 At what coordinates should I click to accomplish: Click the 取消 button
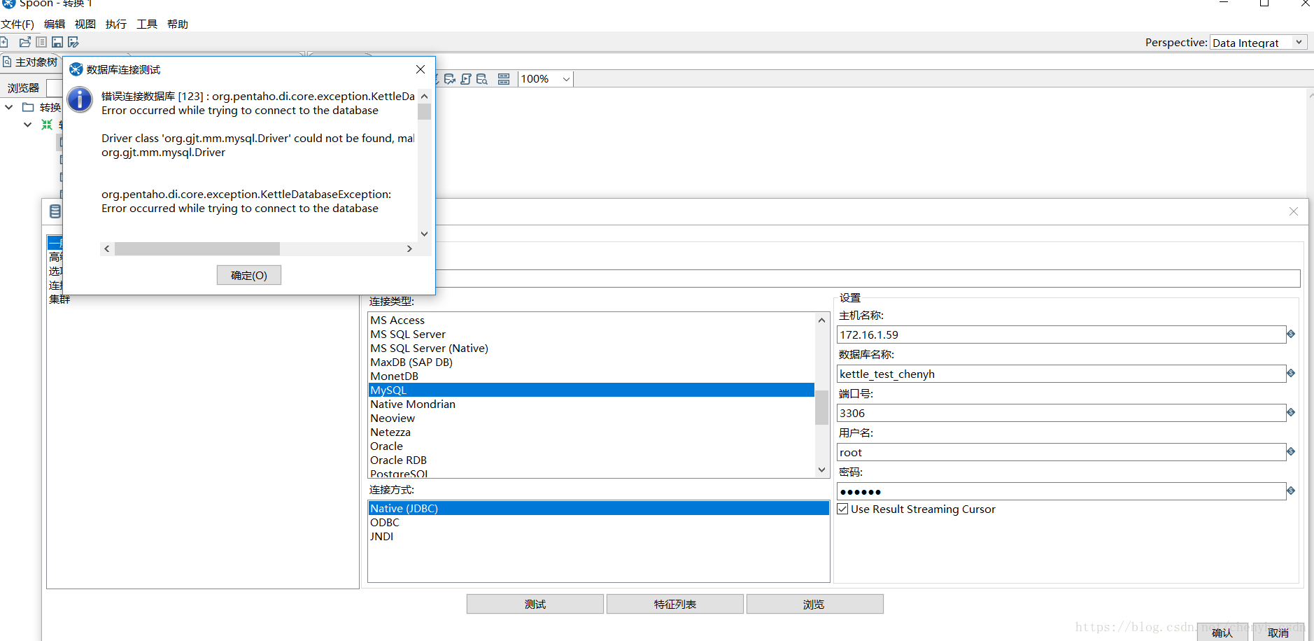pos(1278,633)
